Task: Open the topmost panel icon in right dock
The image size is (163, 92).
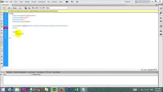Action: 161,8
